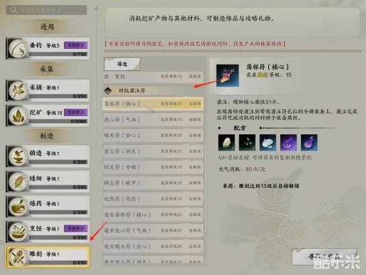Click the 荡邪符 item preview image
Screen dimensions: 366x275
(227, 75)
